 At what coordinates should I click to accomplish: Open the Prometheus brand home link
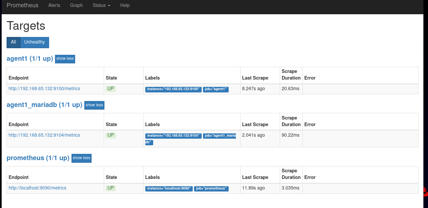point(22,5)
